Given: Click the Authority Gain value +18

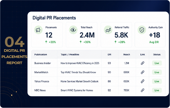Looking at the screenshot, I should [155, 35].
